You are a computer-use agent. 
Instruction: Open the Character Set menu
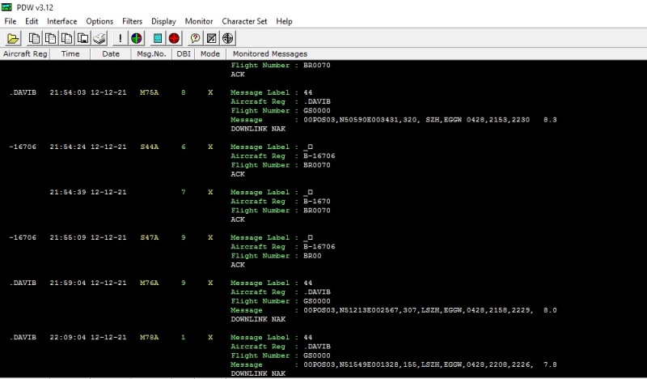244,21
